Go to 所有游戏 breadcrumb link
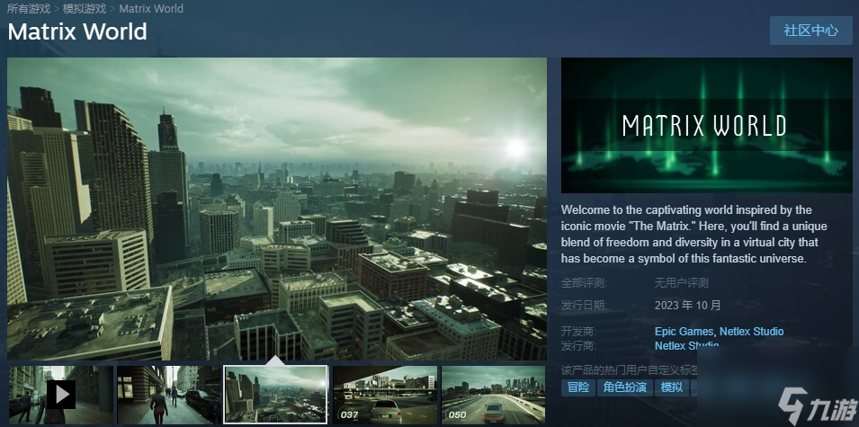Image resolution: width=859 pixels, height=427 pixels. click(x=29, y=9)
